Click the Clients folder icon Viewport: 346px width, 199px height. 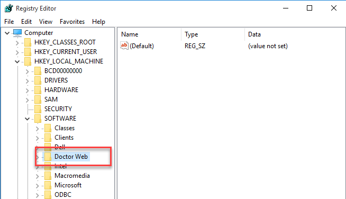pyautogui.click(x=48, y=138)
